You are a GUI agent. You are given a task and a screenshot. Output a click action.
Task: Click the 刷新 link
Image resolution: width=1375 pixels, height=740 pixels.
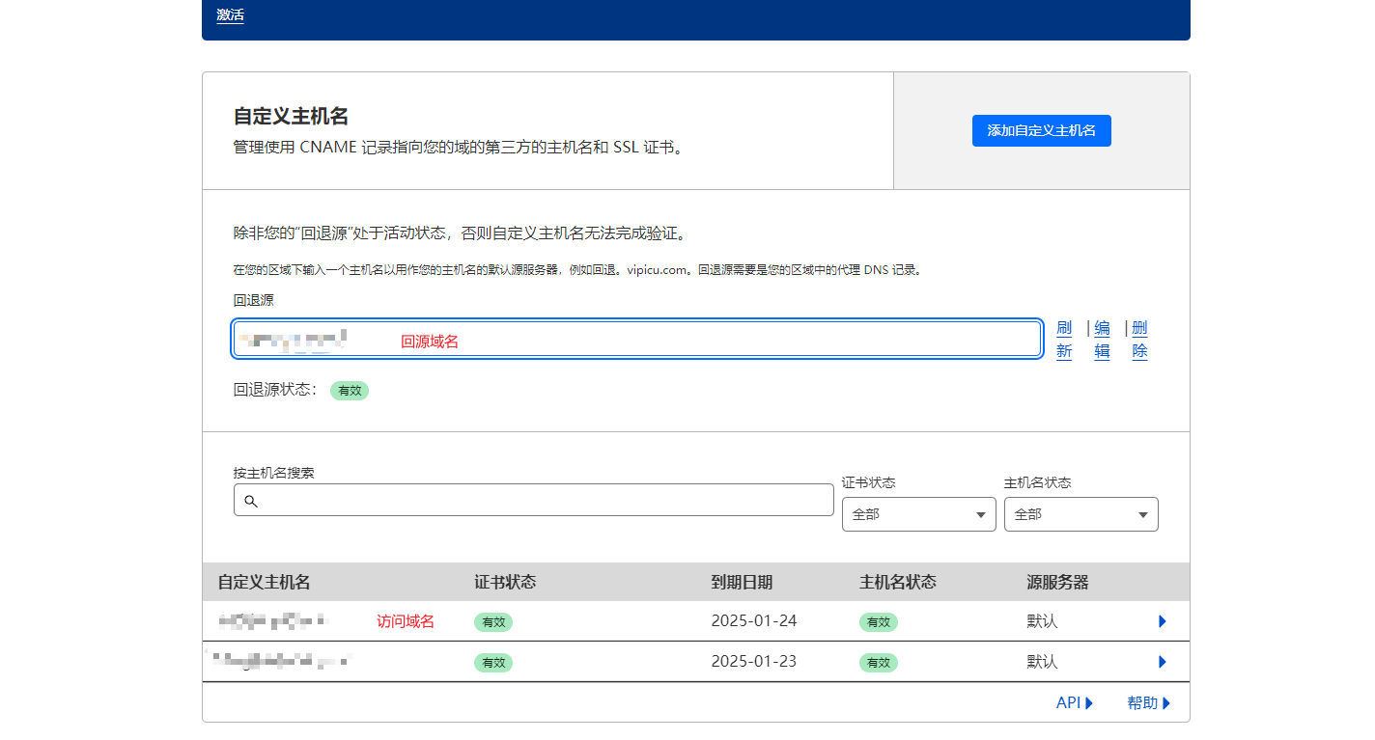click(x=1064, y=340)
